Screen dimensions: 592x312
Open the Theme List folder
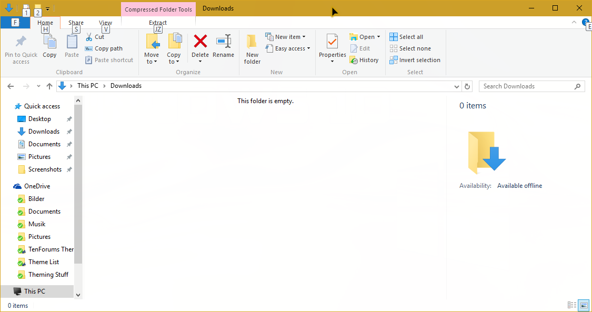click(44, 262)
